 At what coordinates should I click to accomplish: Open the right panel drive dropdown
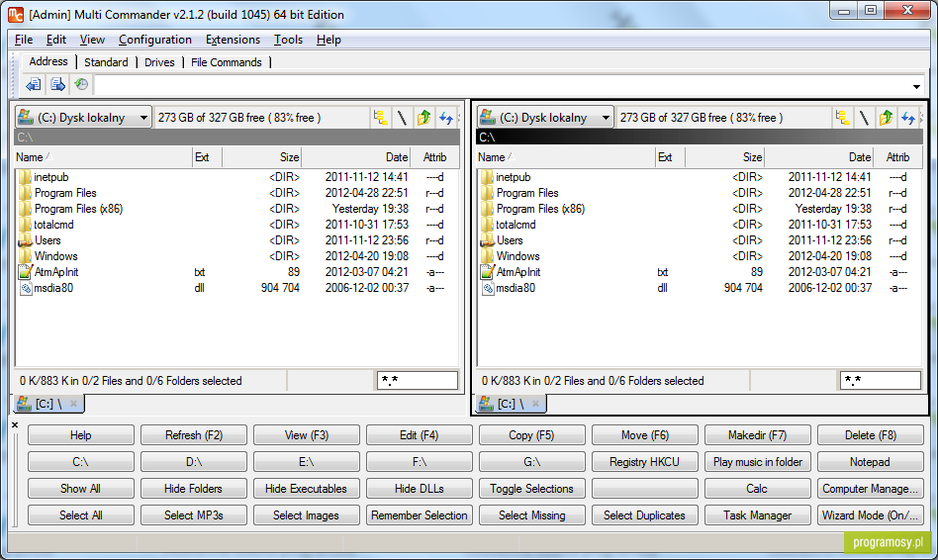(x=606, y=118)
